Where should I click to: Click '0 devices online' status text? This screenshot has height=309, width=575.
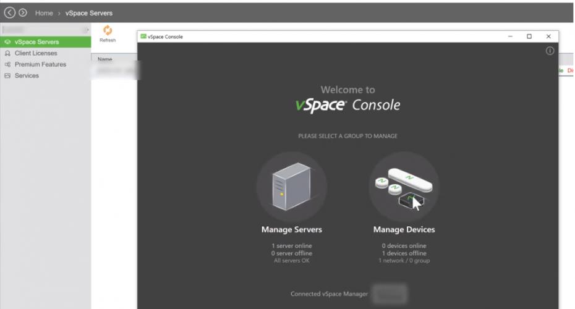click(x=404, y=245)
